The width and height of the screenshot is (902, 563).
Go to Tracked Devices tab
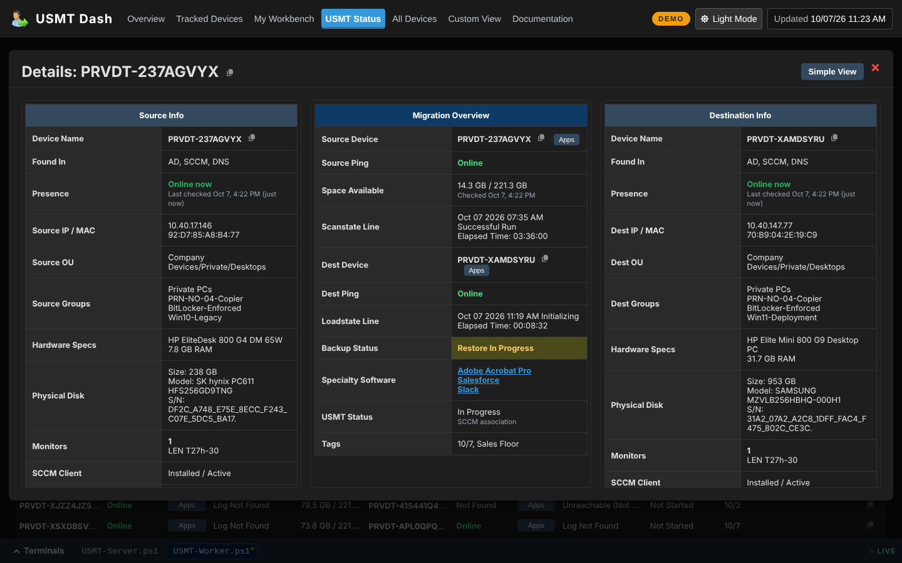pos(209,19)
